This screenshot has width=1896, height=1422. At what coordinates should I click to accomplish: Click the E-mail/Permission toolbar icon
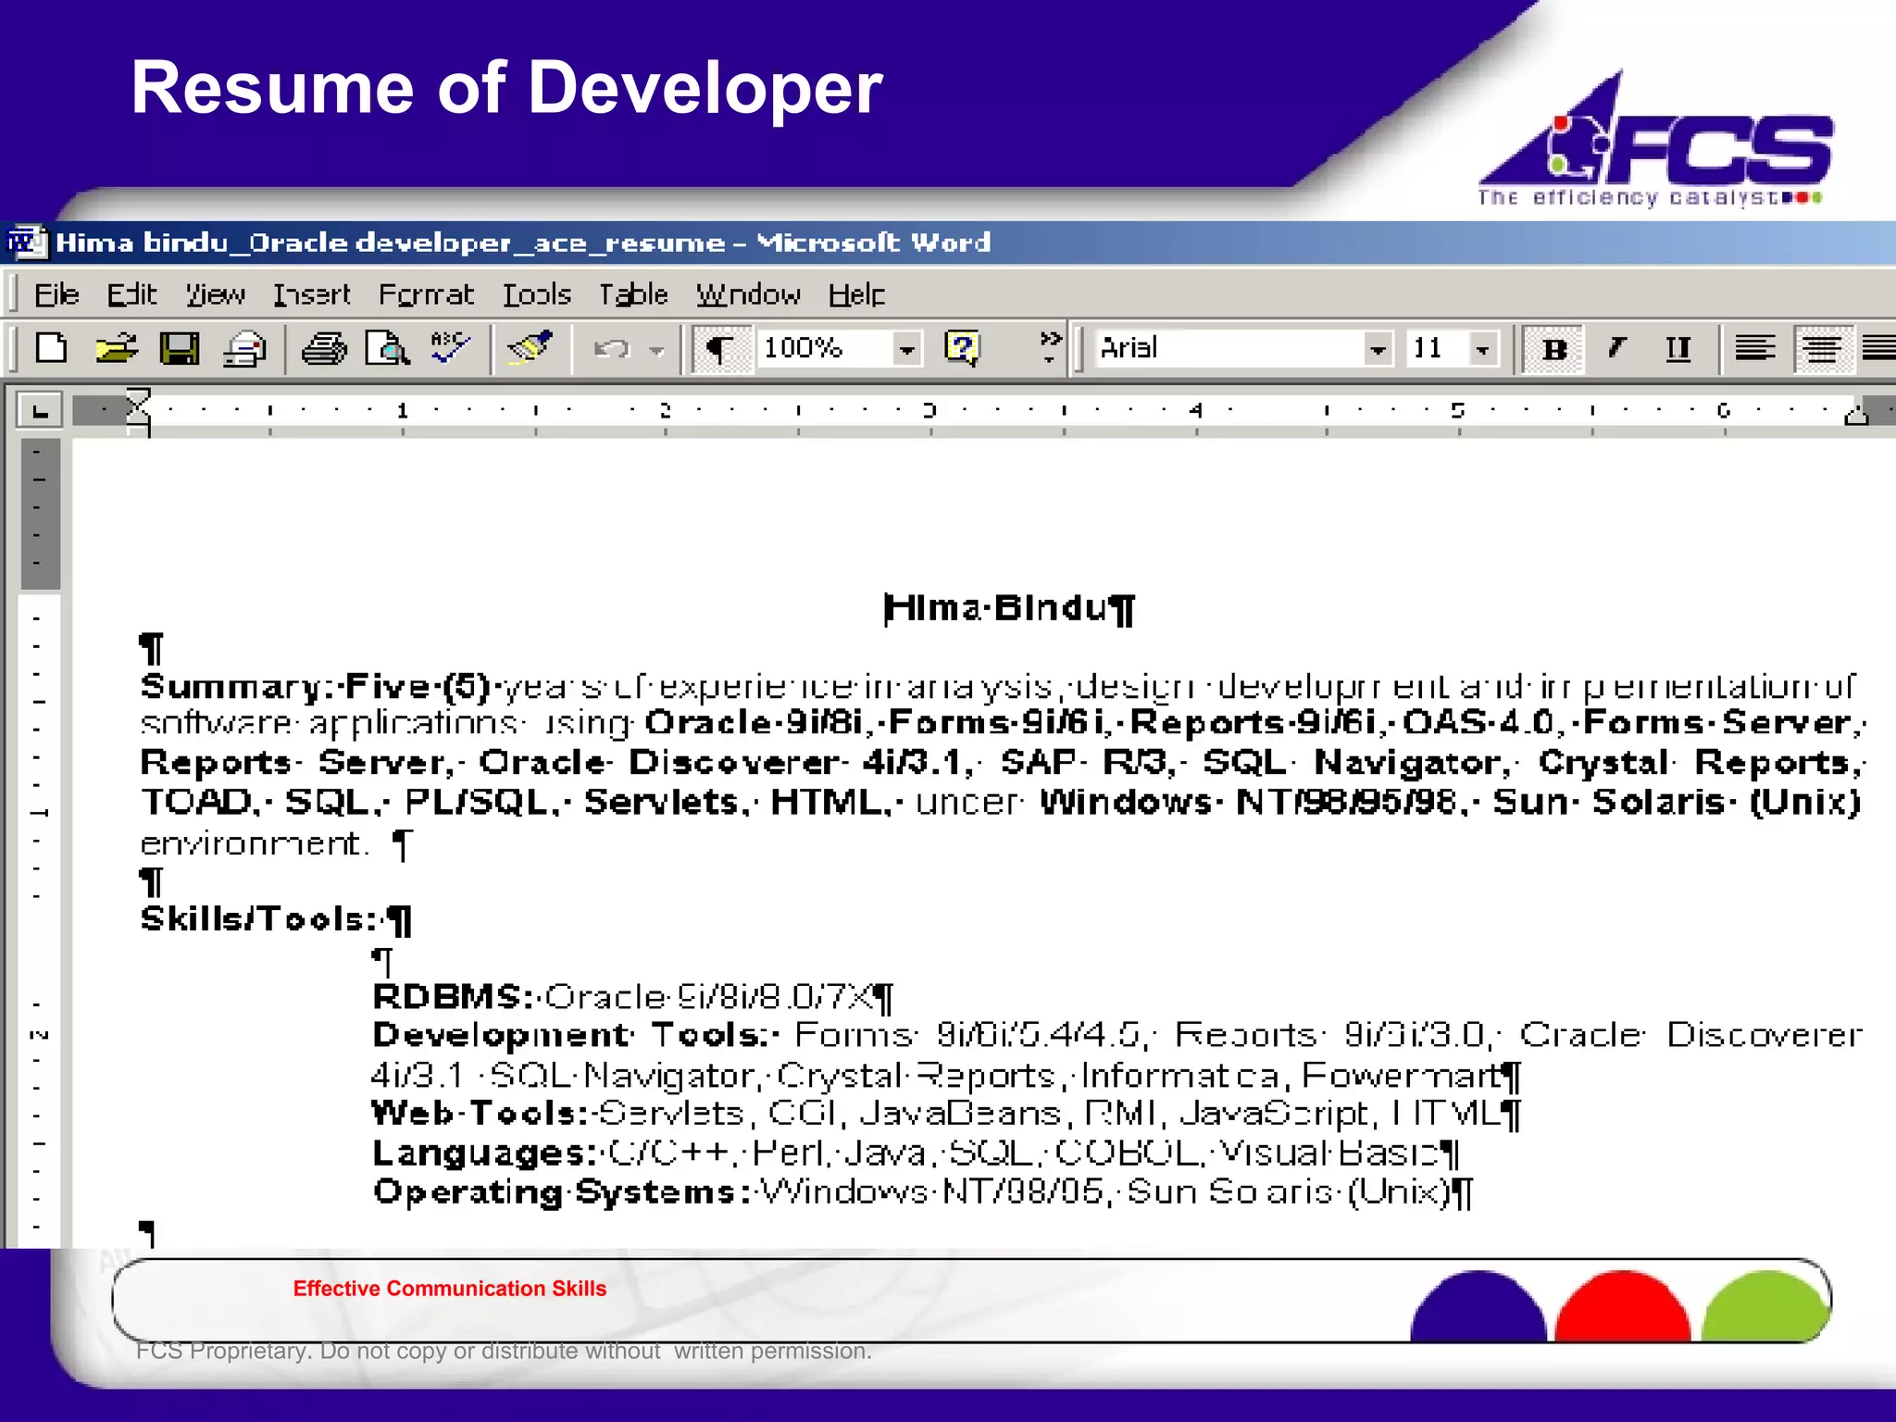(x=244, y=349)
